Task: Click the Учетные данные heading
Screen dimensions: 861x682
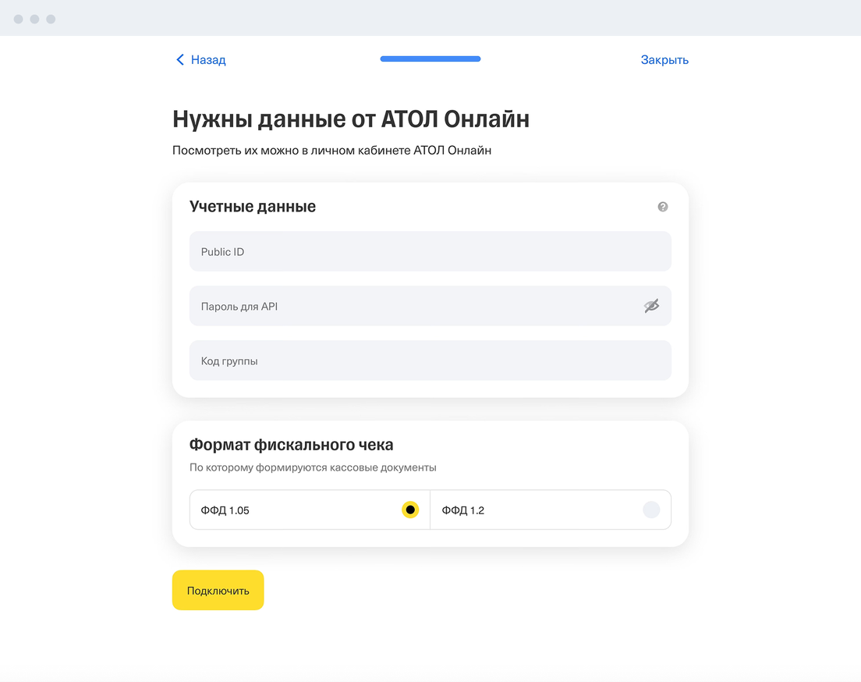Action: click(253, 207)
